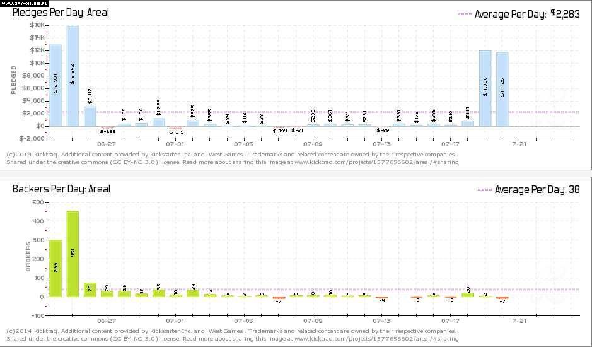This screenshot has width=592, height=347.
Task: Click the 451 backers green bar
Action: [73, 254]
